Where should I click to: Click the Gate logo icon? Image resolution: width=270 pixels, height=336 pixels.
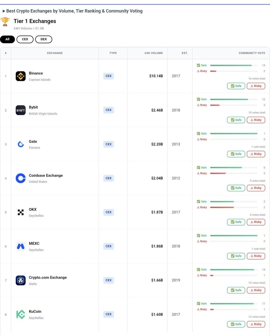click(21, 144)
